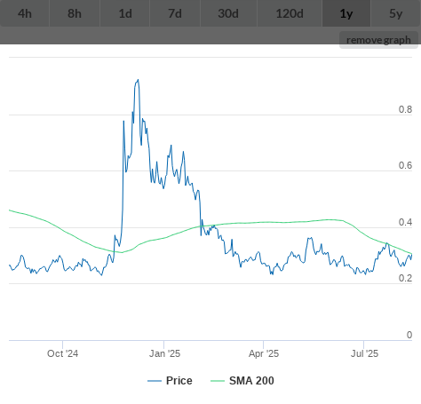Toggle the SMA 200 legend entry

tap(242, 381)
